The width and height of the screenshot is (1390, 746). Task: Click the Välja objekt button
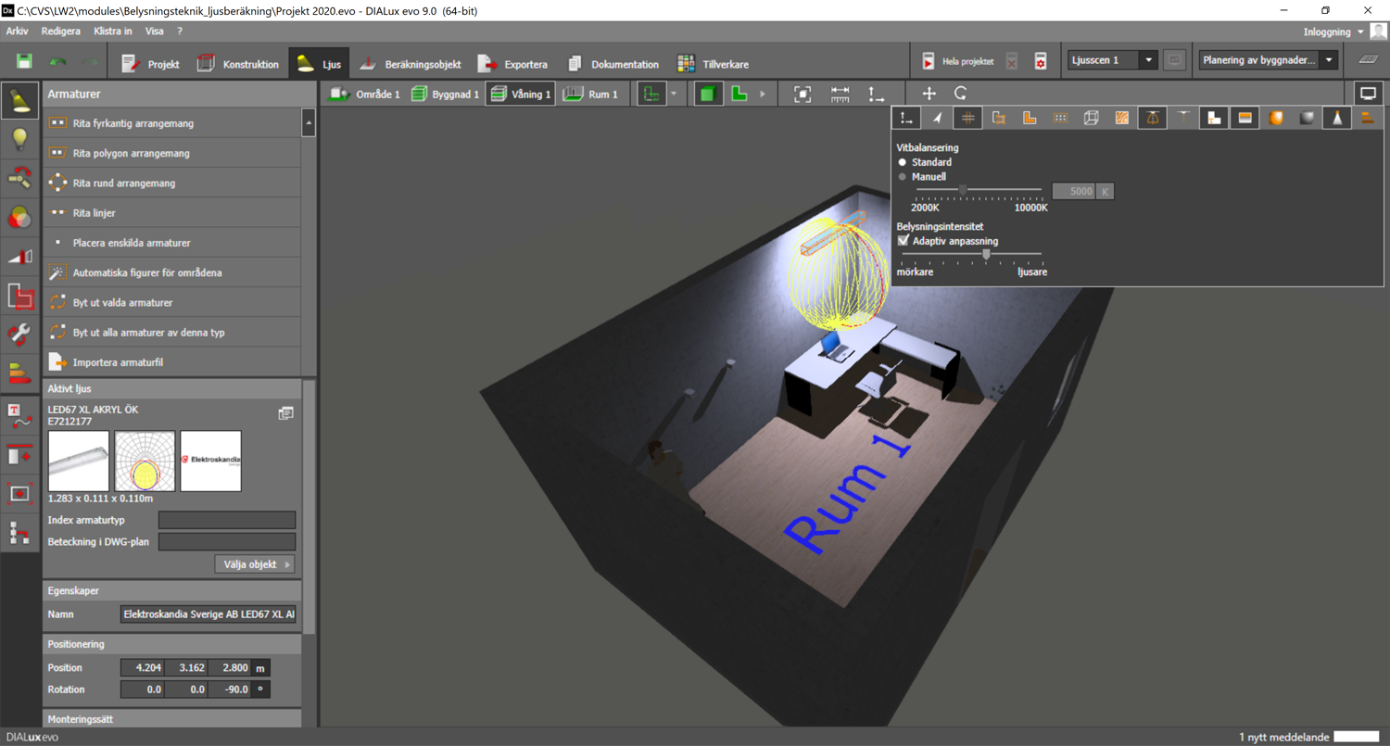pos(254,564)
